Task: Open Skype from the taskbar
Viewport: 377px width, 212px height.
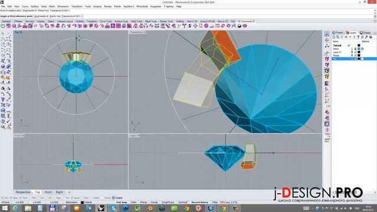Action: pyautogui.click(x=113, y=208)
